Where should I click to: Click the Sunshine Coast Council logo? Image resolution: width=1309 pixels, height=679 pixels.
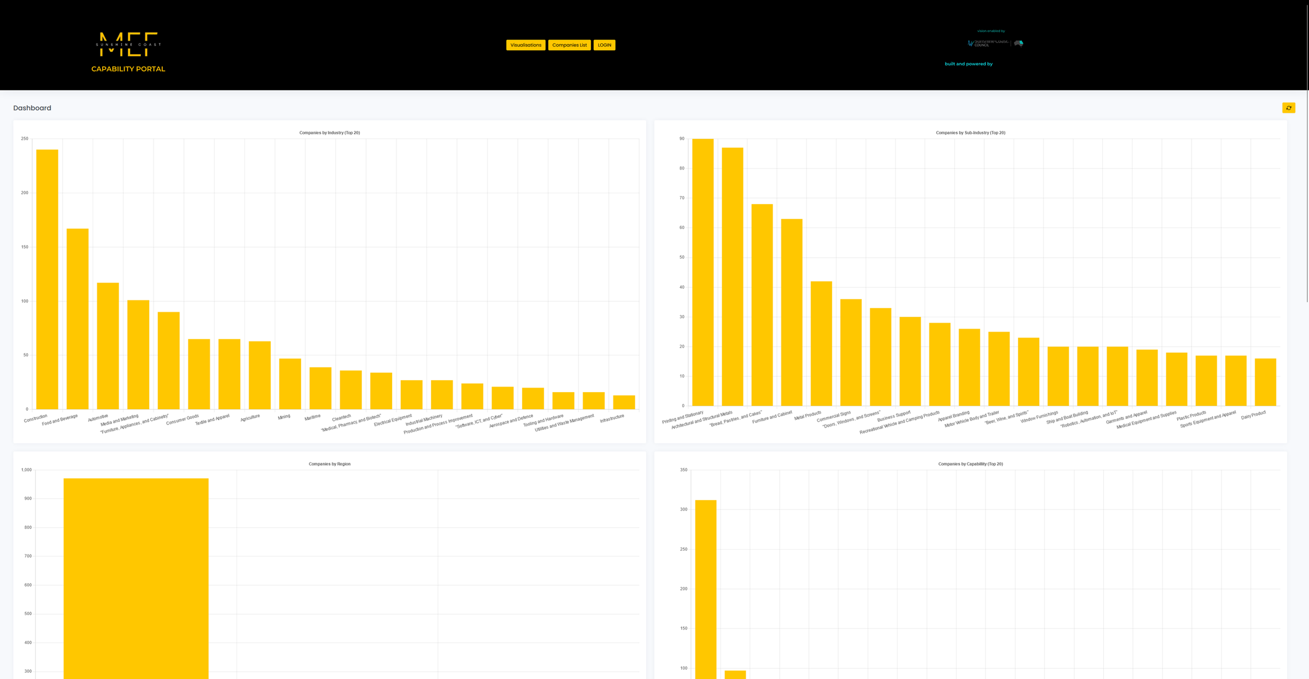click(x=987, y=43)
